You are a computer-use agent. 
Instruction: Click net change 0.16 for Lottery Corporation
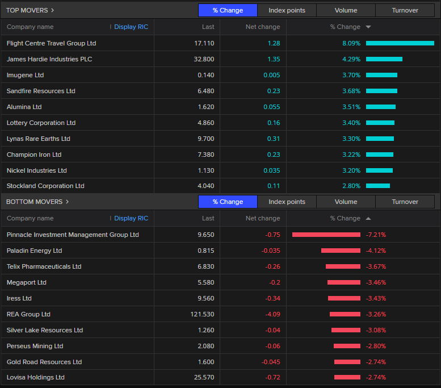click(x=274, y=123)
